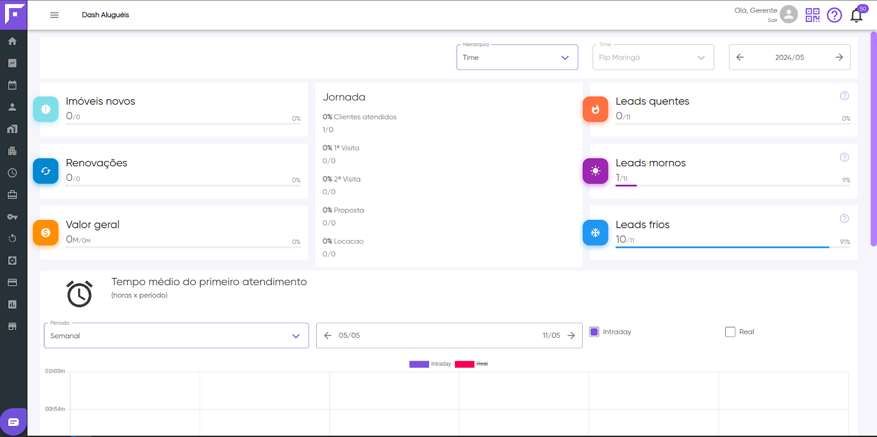Click the 0% 2ª Visita row
This screenshot has width=877, height=437.
point(341,179)
